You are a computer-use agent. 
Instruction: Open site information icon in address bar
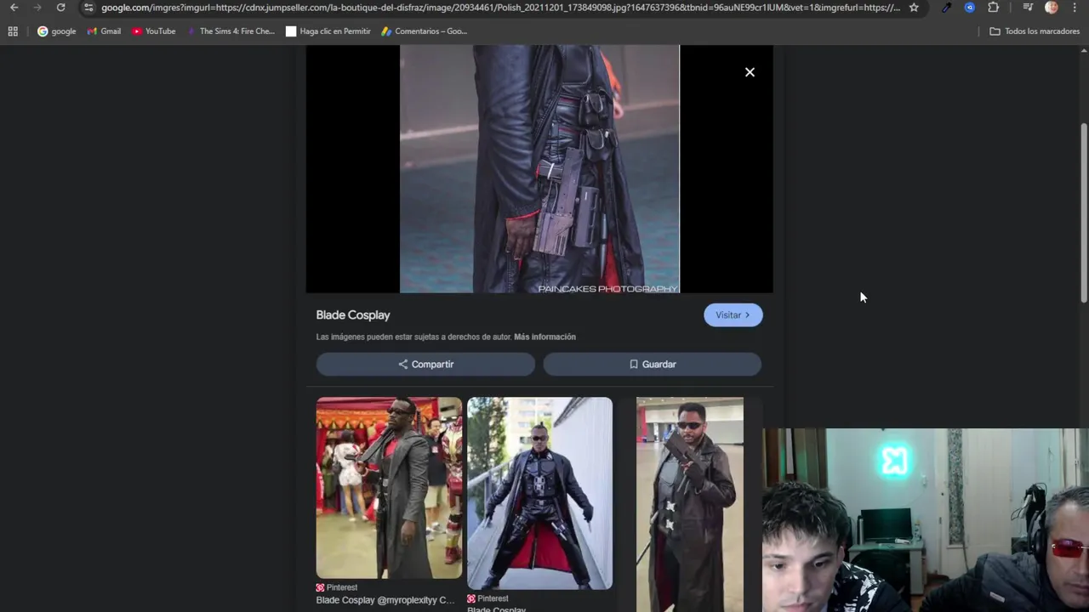pos(88,8)
